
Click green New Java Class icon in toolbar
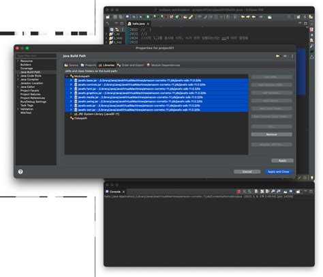coord(177,17)
